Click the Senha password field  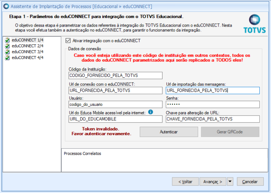(x=213, y=105)
